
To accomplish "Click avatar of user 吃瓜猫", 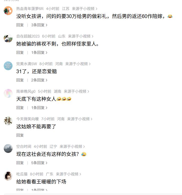I will click(8, 176).
